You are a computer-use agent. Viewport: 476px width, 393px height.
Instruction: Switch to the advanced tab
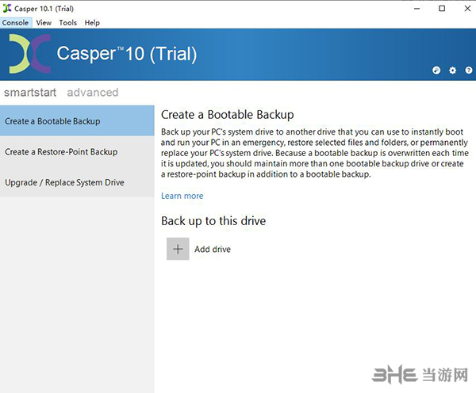tap(93, 92)
